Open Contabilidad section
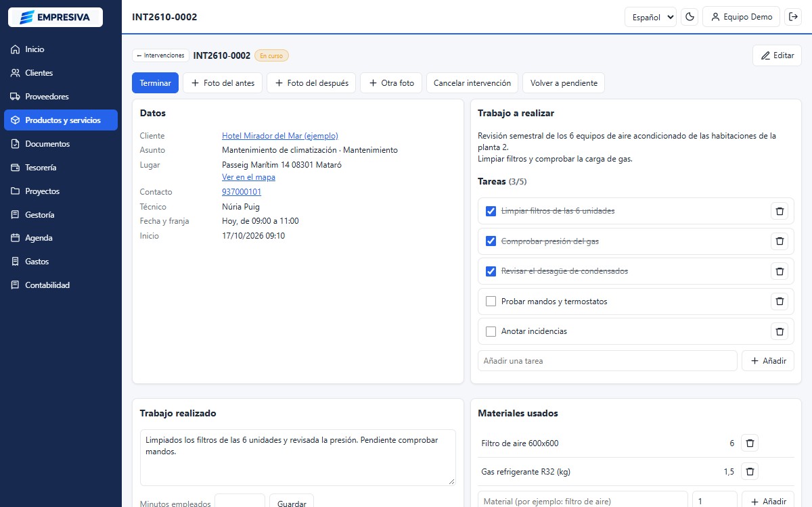Screen dimensions: 812x507 click(61, 285)
